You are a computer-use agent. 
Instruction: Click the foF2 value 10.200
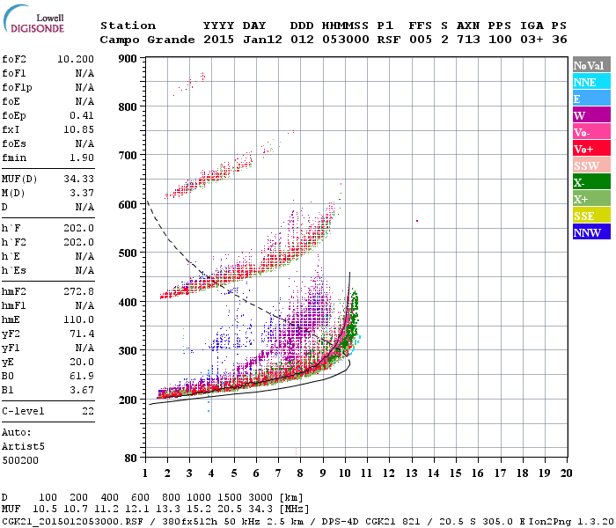click(76, 59)
